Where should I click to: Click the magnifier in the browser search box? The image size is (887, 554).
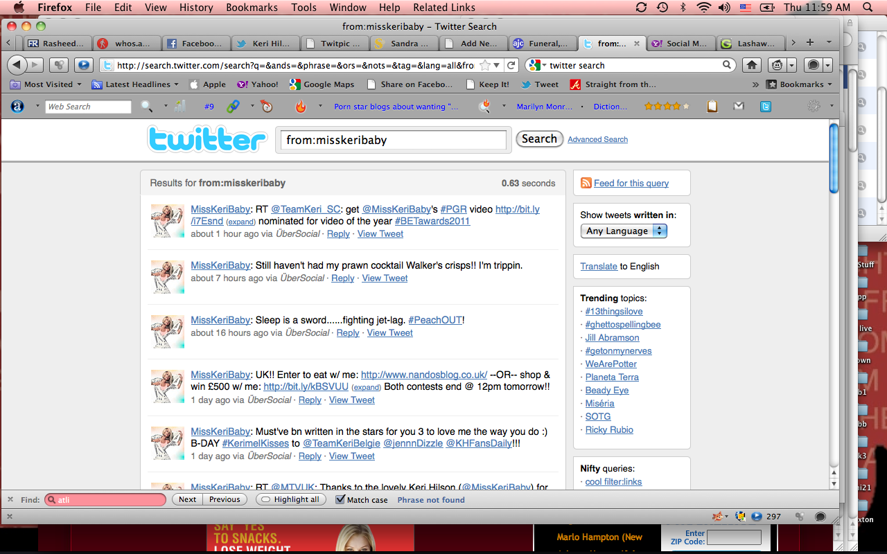coord(727,65)
